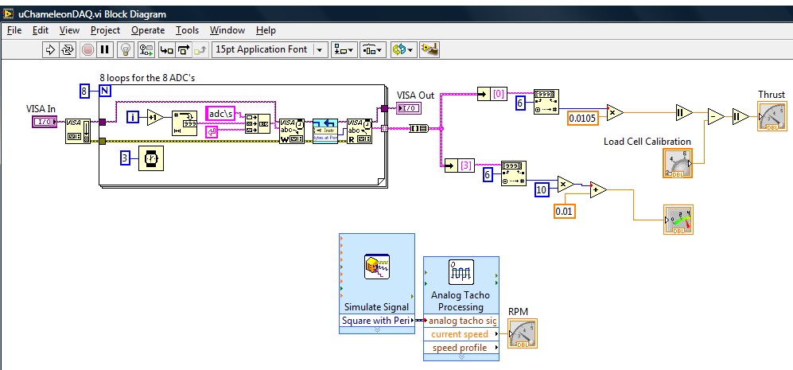Select the 0.0105 numeric constant
This screenshot has width=793, height=370.
[584, 118]
